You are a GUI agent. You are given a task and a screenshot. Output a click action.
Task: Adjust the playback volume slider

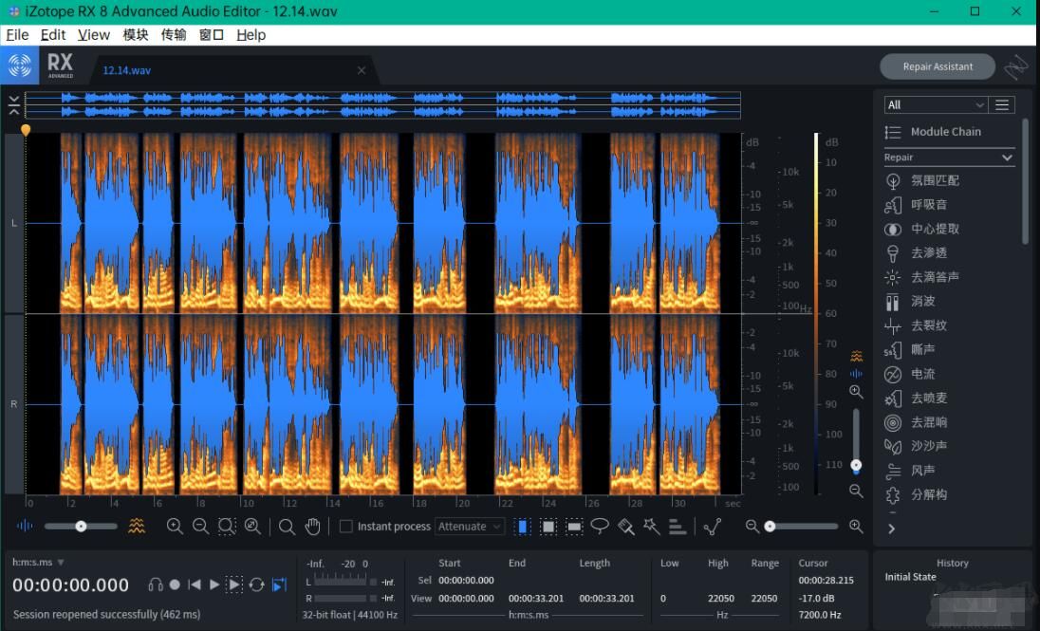click(x=81, y=526)
